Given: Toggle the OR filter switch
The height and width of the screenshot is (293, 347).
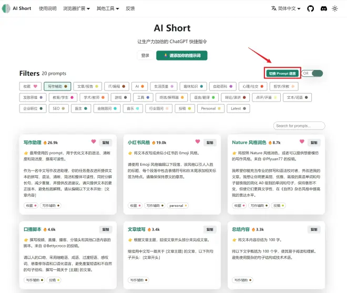Looking at the screenshot, I should click(312, 73).
